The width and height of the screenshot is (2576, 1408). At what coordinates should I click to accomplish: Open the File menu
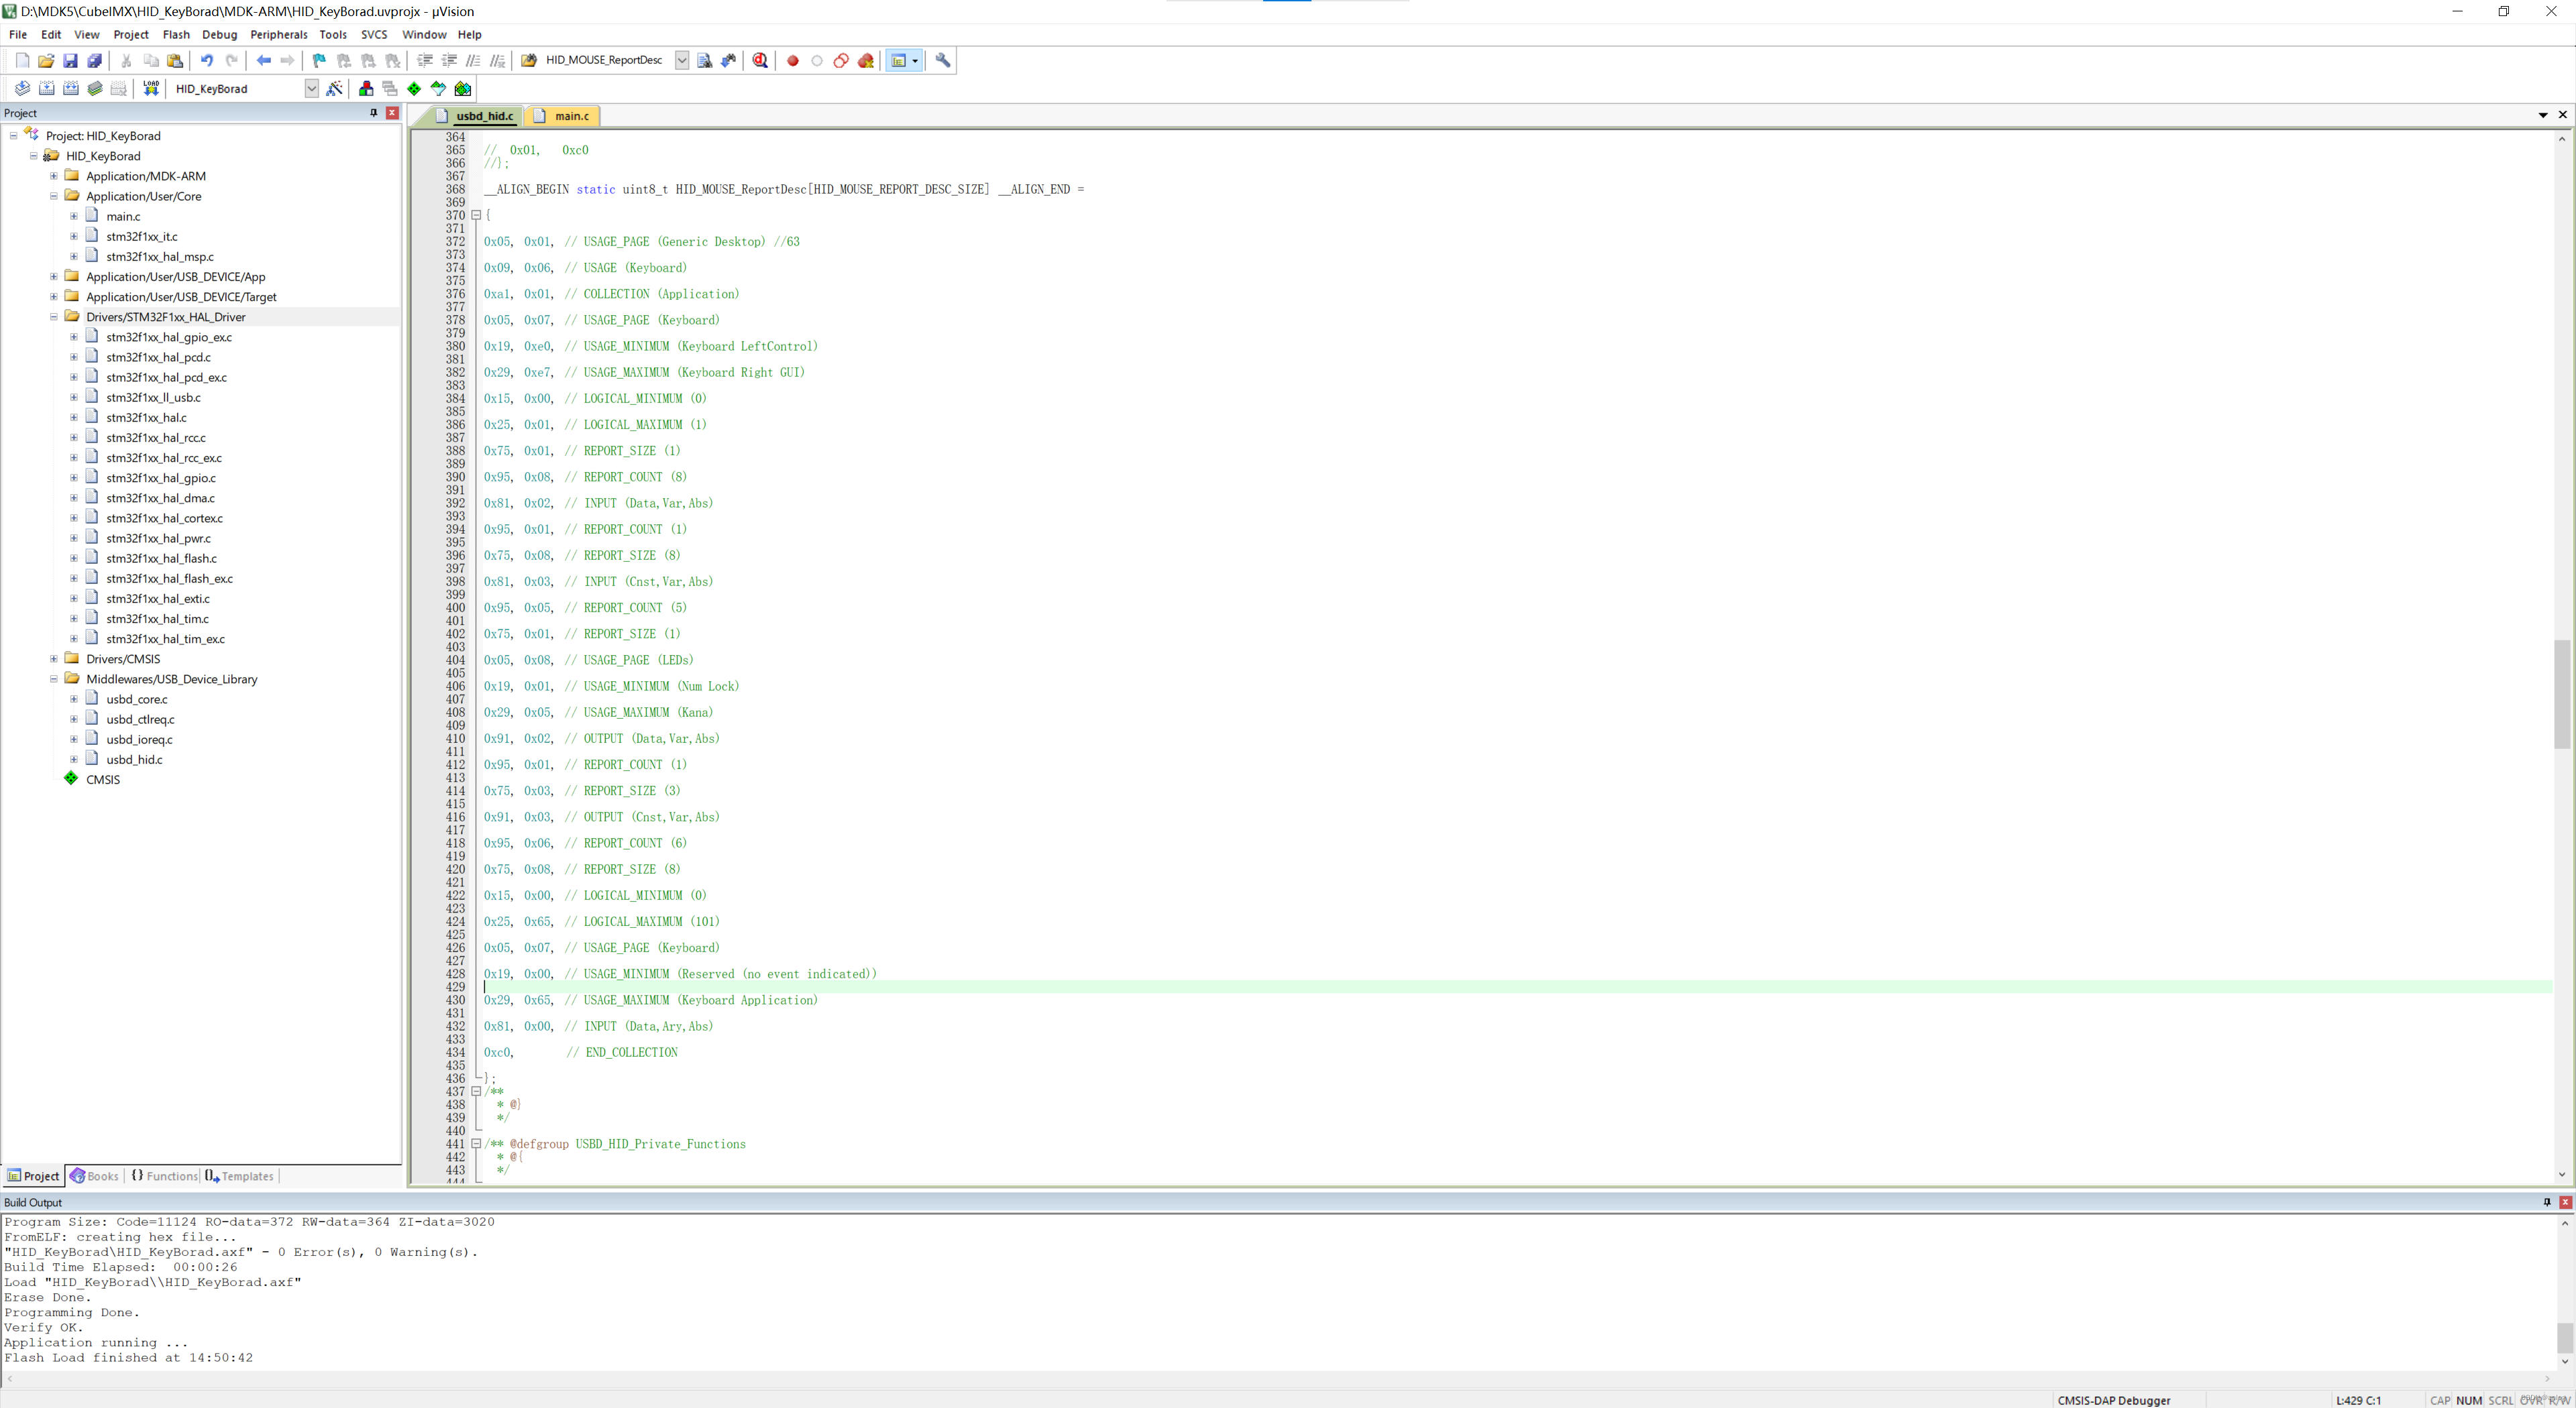click(x=18, y=34)
